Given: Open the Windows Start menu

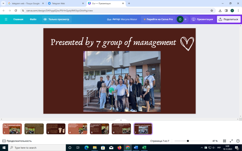Looking at the screenshot, I should click(x=4, y=148).
